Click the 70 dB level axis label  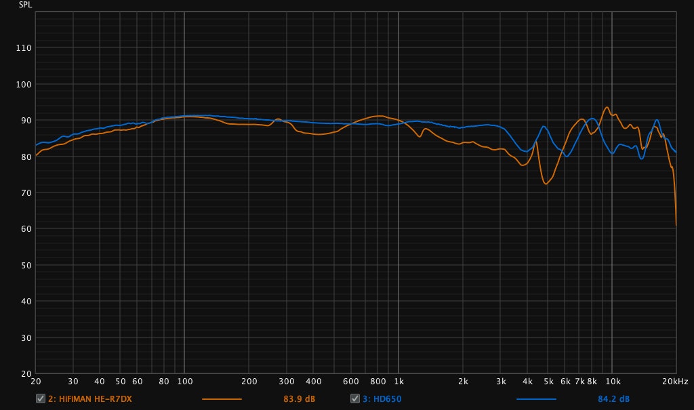click(26, 193)
